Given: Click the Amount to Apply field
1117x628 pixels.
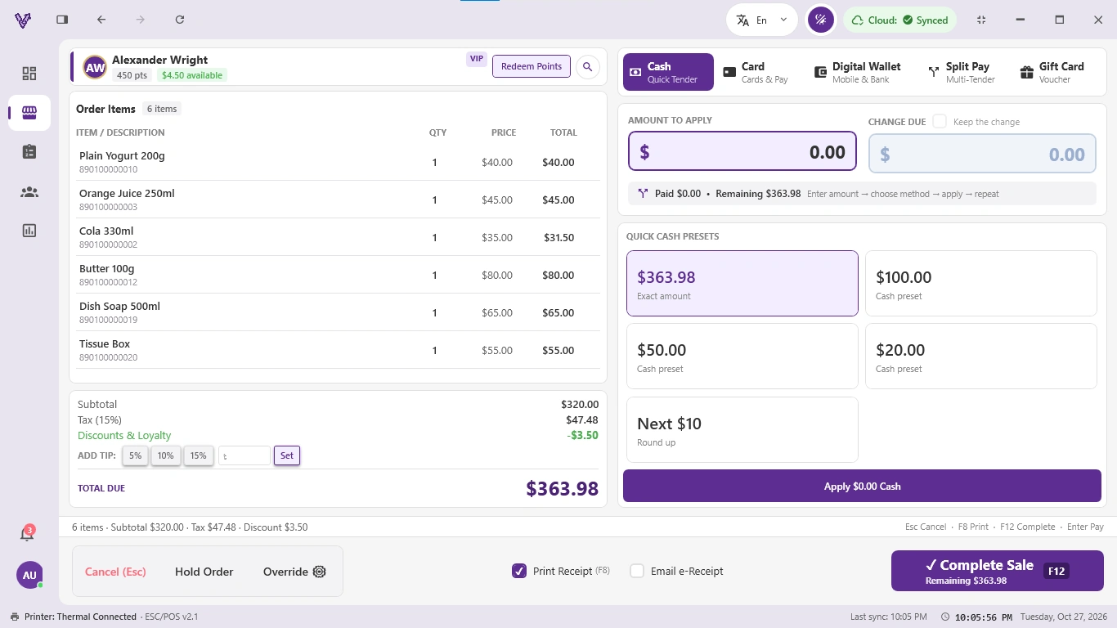Looking at the screenshot, I should point(742,152).
